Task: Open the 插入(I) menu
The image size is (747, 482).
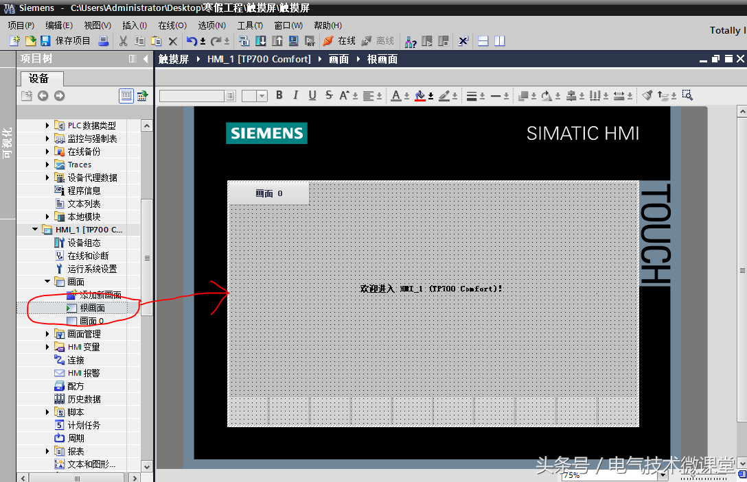Action: (x=135, y=25)
